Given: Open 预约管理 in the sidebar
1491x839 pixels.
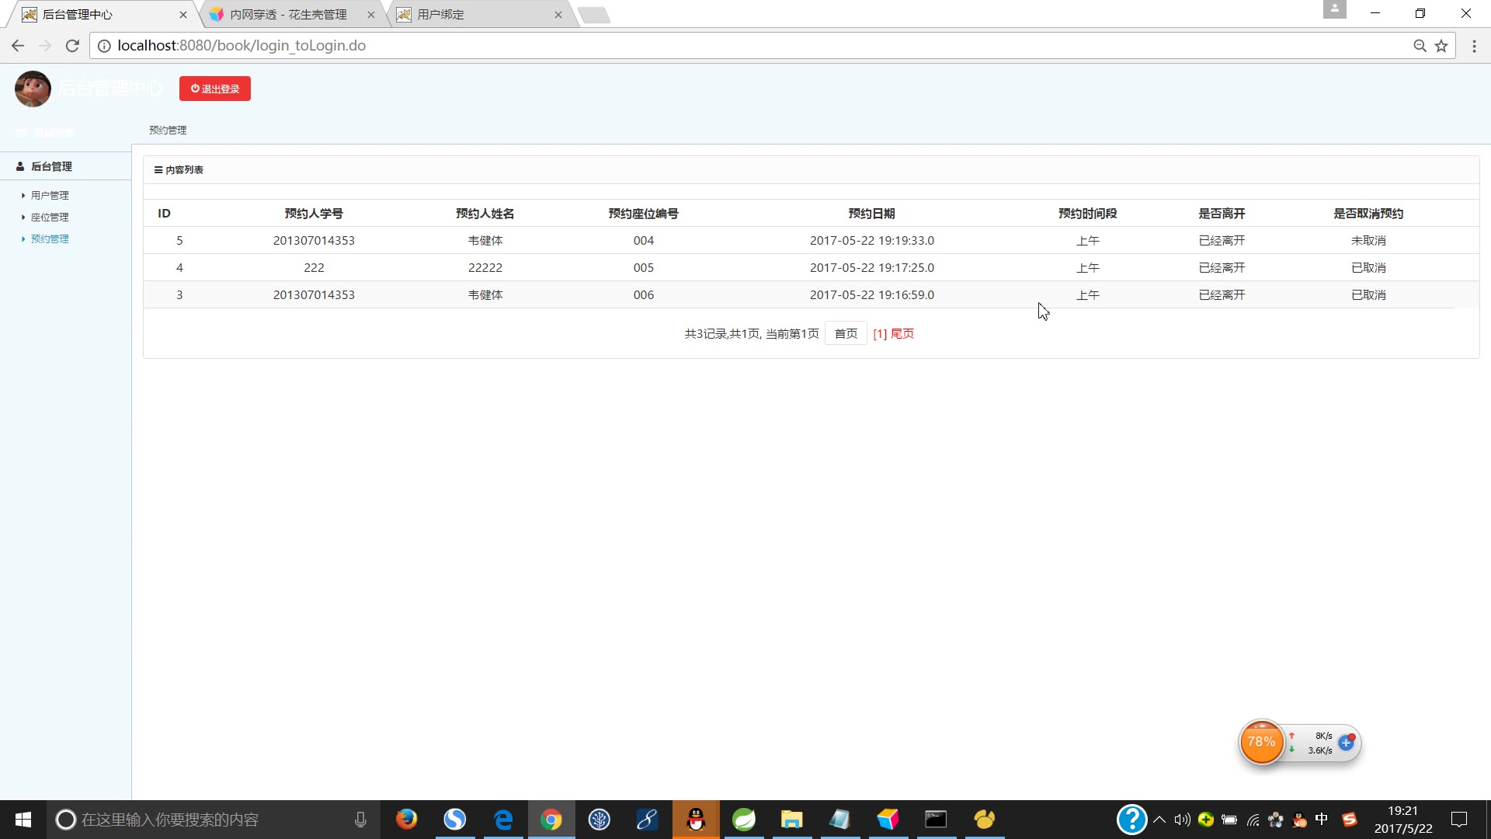Looking at the screenshot, I should coord(50,238).
